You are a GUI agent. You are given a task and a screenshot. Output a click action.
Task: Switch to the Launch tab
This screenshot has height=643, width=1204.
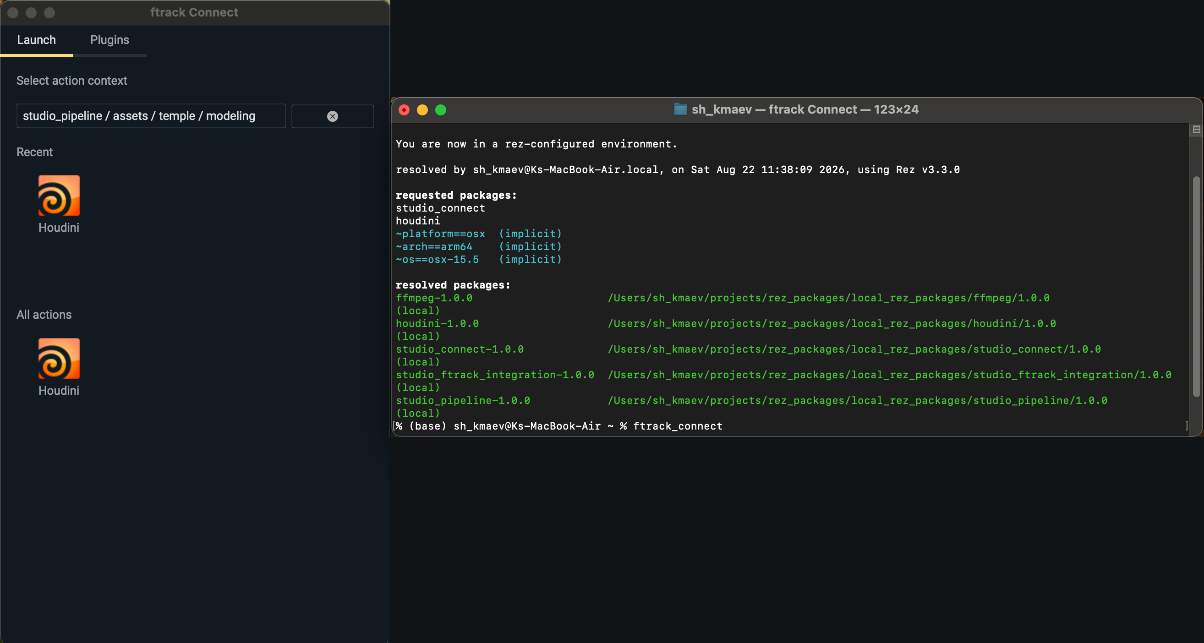37,40
